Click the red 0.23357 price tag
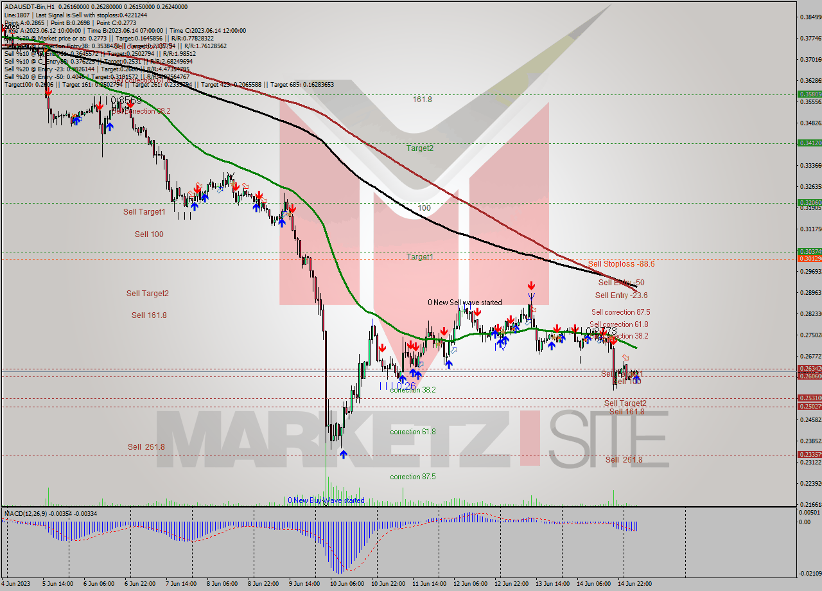This screenshot has width=822, height=591. [x=809, y=454]
